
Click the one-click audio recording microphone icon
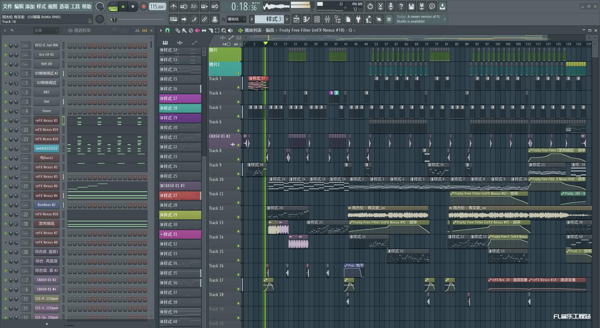391,6
